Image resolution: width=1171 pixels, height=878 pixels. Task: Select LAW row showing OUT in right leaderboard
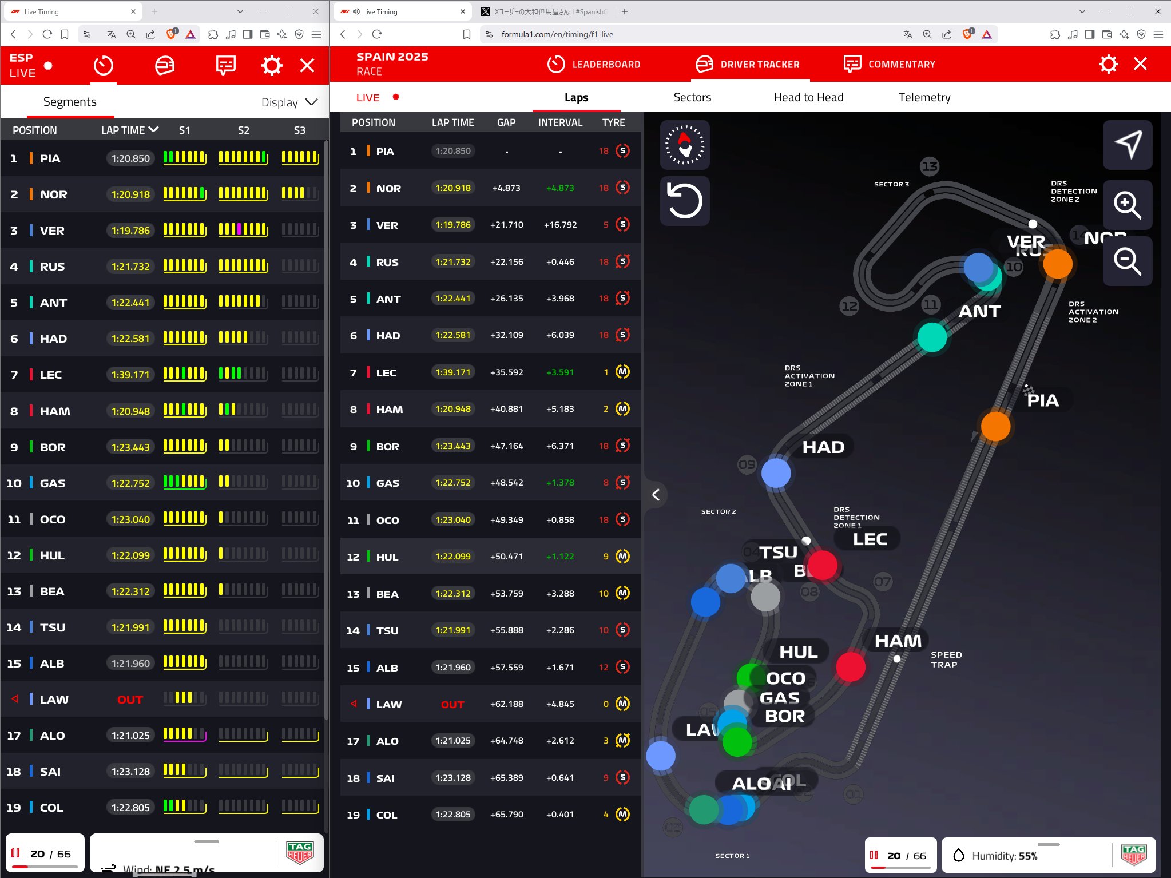[490, 704]
